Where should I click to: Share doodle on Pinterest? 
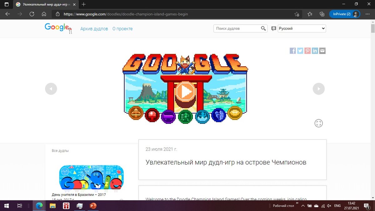(307, 51)
